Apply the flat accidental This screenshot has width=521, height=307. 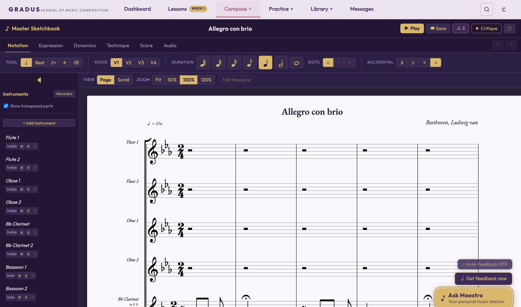click(x=413, y=63)
